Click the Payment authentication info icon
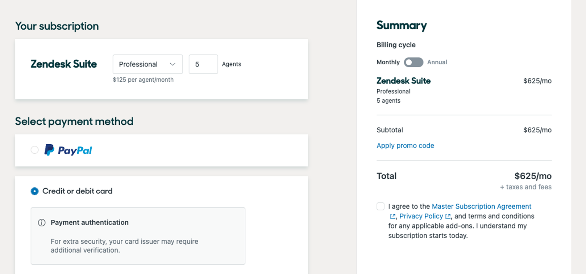Viewport: 586px width, 274px height. point(42,223)
